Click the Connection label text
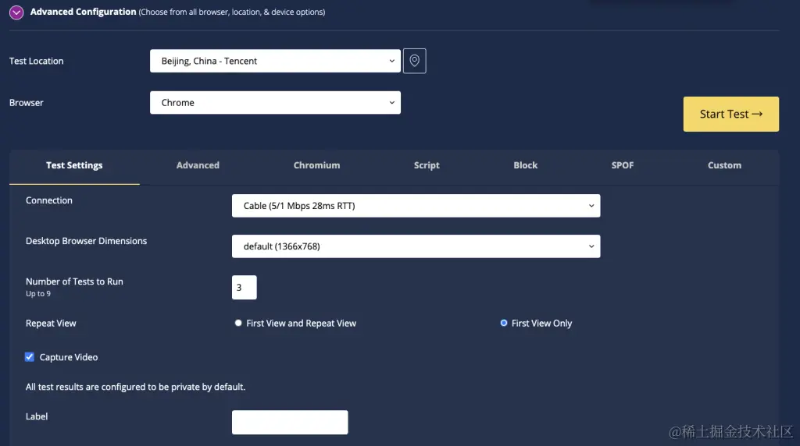The width and height of the screenshot is (800, 446). coord(49,200)
